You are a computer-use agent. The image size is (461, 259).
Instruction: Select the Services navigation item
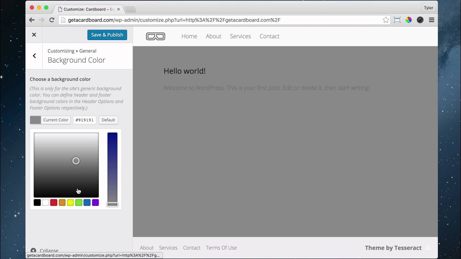[x=240, y=36]
